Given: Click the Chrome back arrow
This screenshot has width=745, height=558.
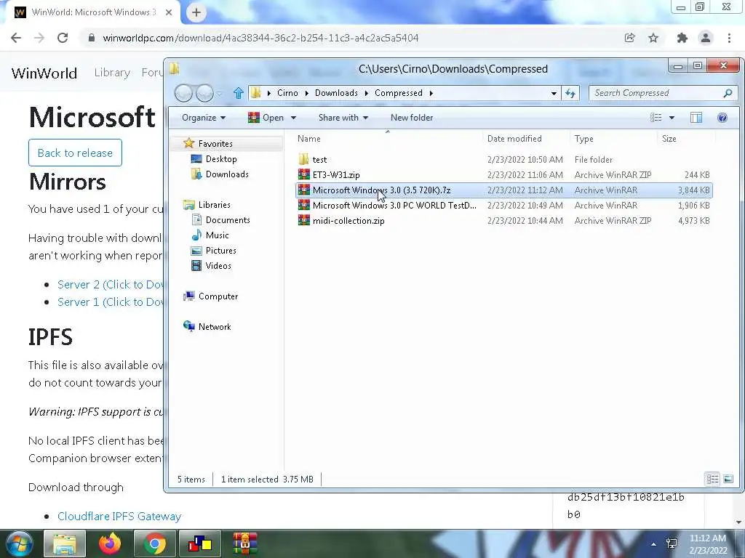Looking at the screenshot, I should pos(16,38).
